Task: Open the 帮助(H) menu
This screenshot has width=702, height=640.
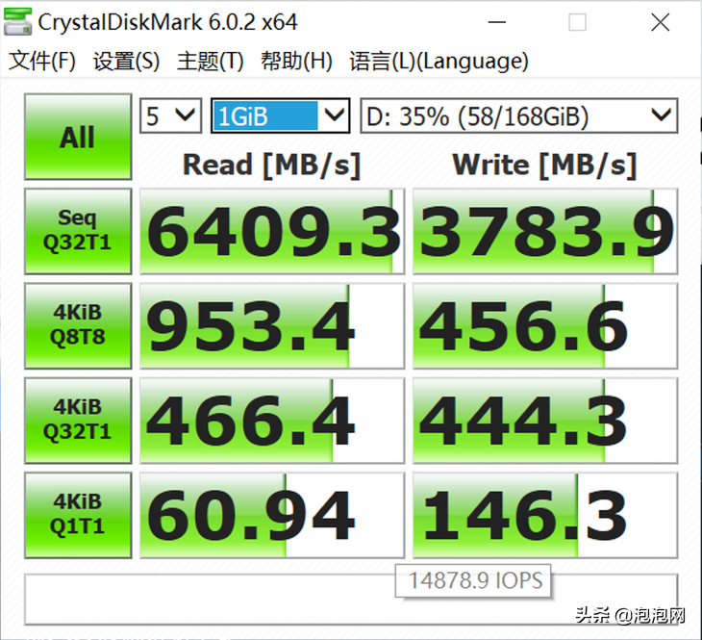Action: [296, 61]
